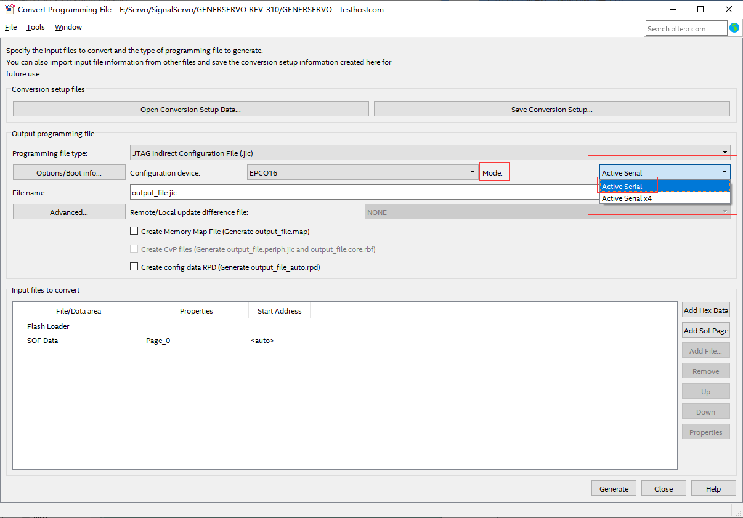
Task: Click the <auto> start address cell
Action: point(262,341)
